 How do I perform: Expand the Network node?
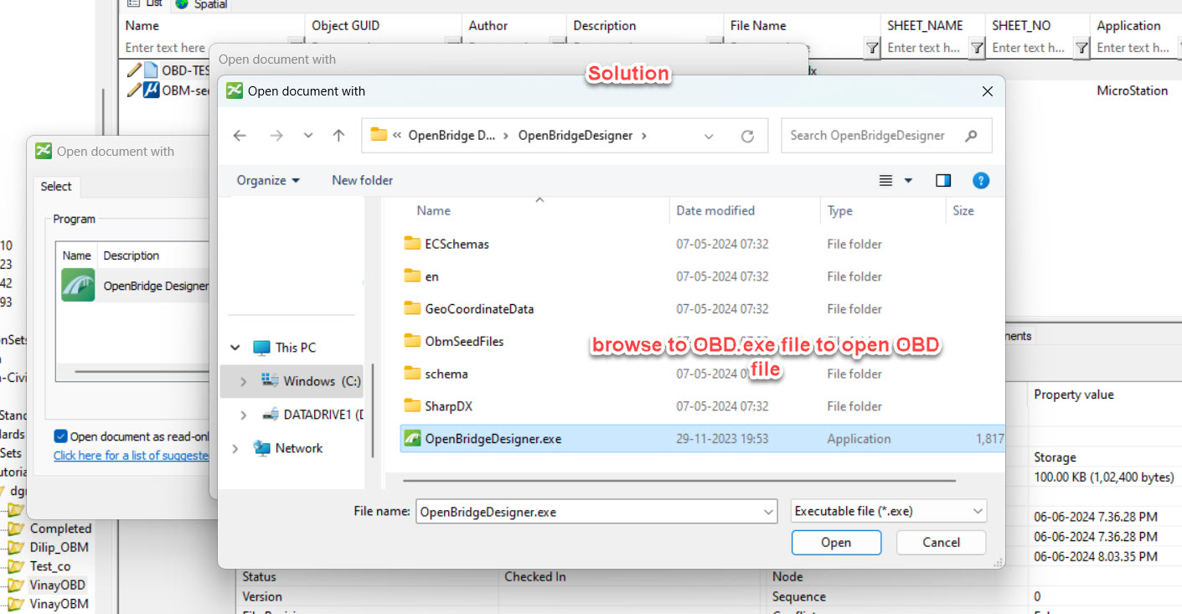pyautogui.click(x=235, y=448)
